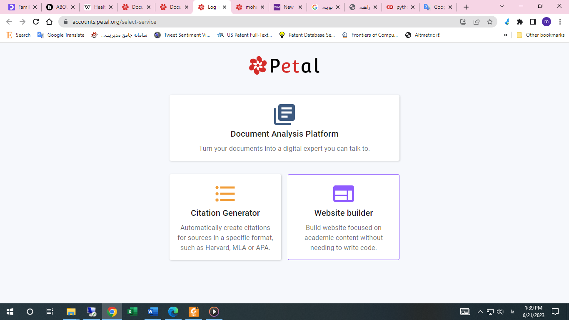
Task: Open a new tab with the plus button
Action: click(466, 7)
